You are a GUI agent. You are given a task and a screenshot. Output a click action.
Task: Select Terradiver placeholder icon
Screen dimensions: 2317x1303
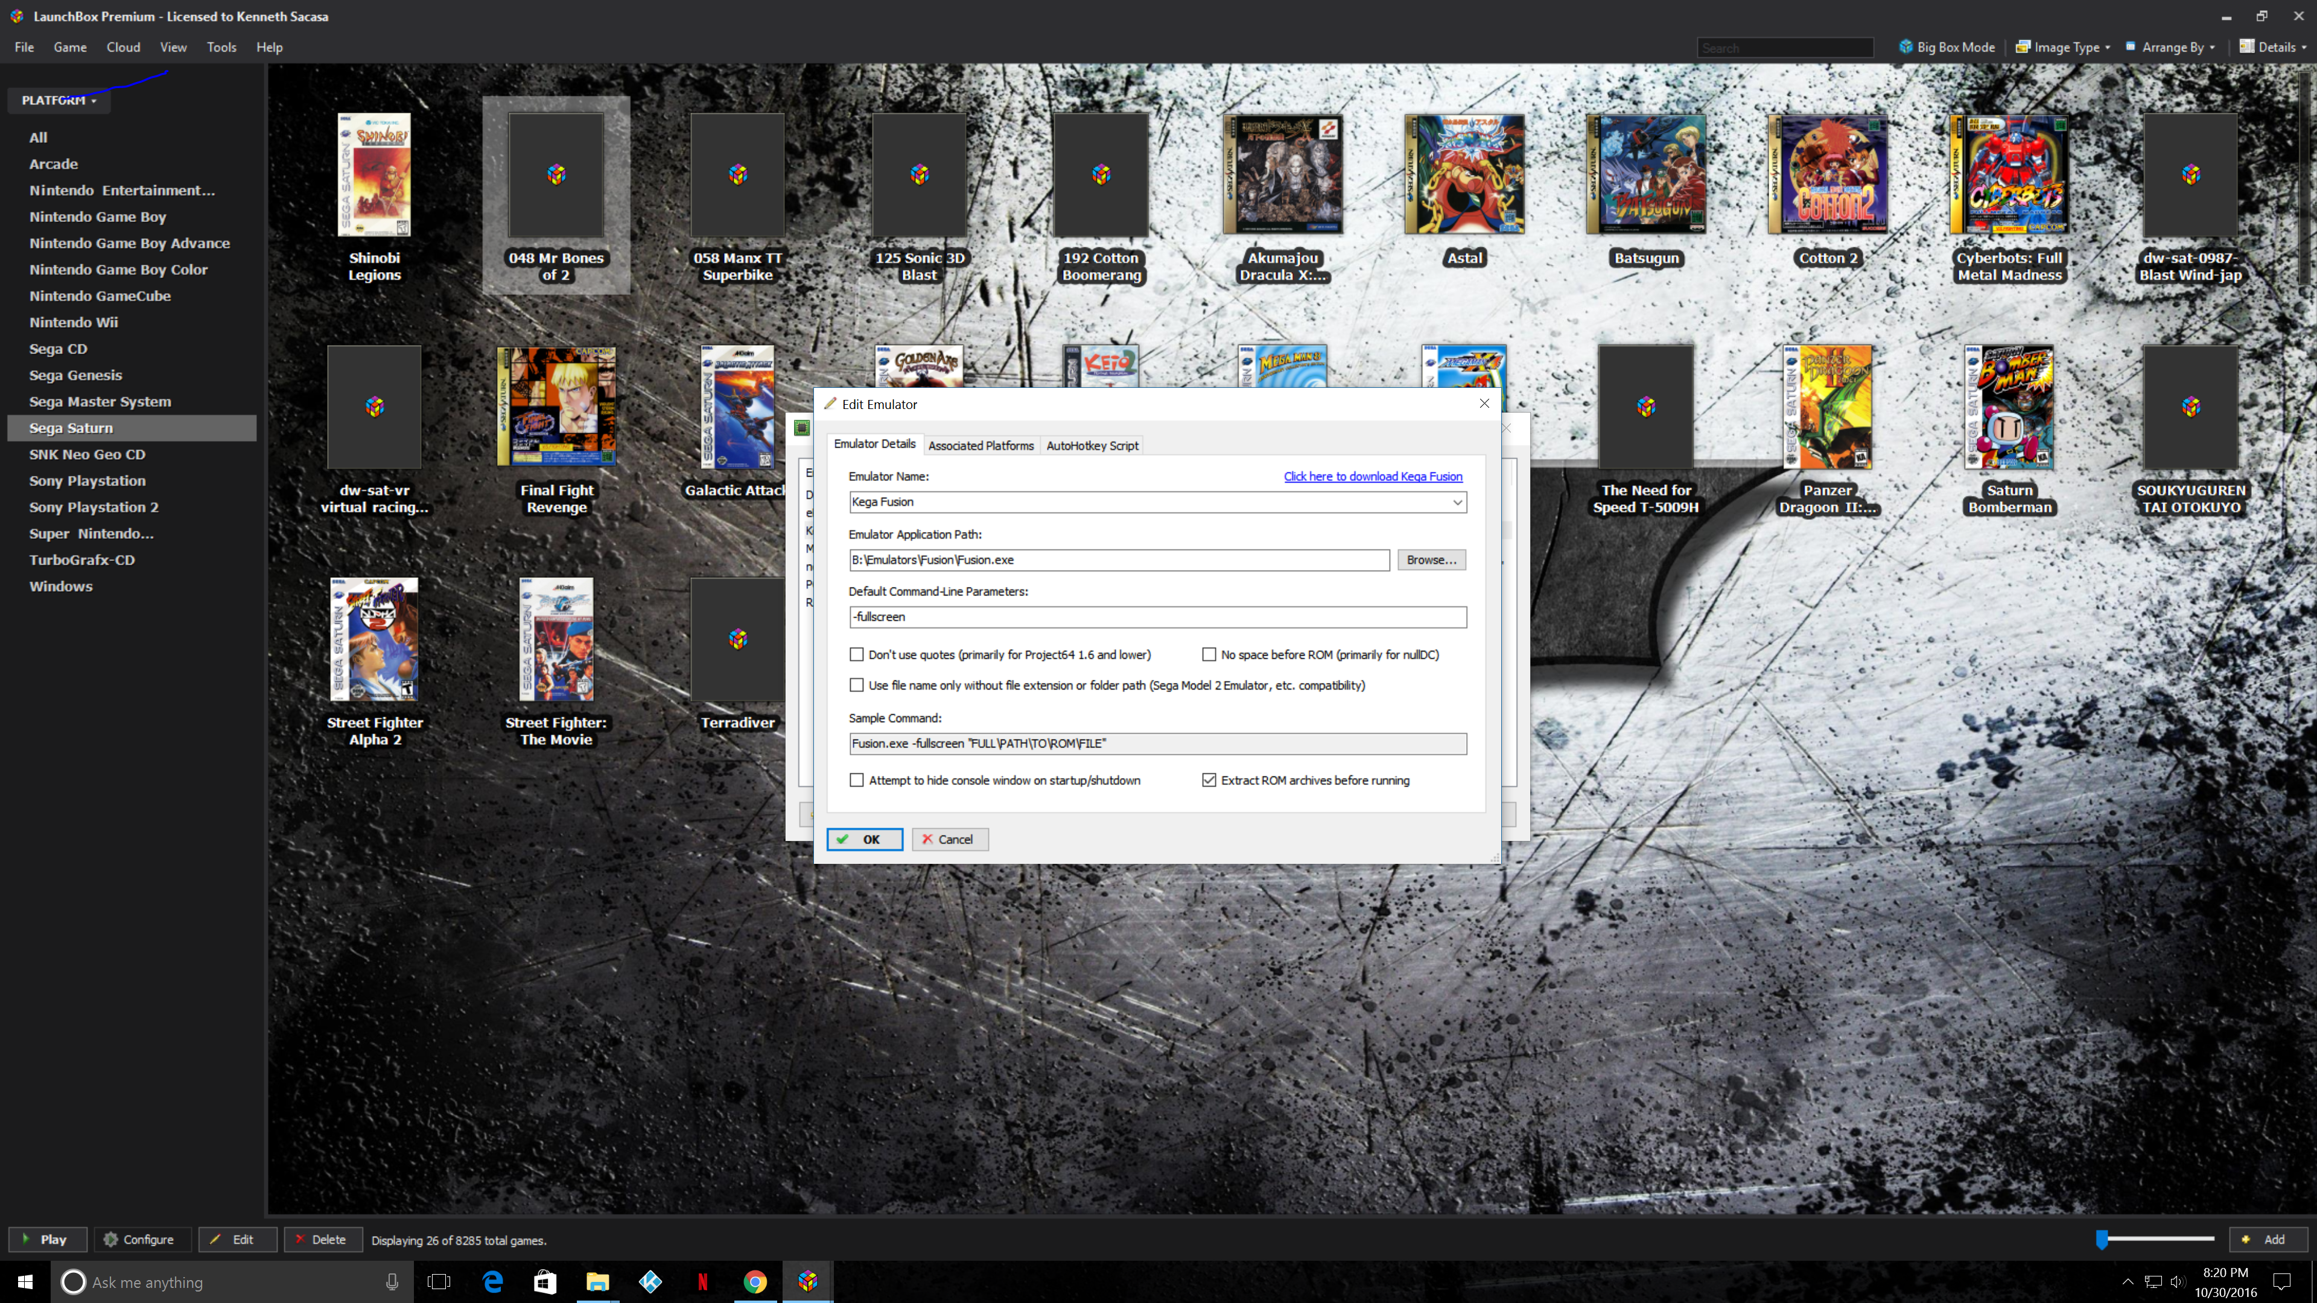[737, 638]
